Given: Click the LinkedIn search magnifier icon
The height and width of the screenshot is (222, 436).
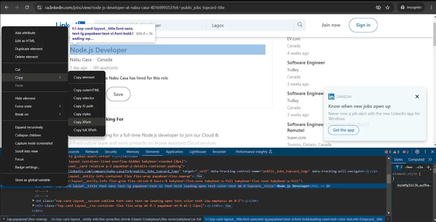Looking at the screenshot, I should (300, 25).
